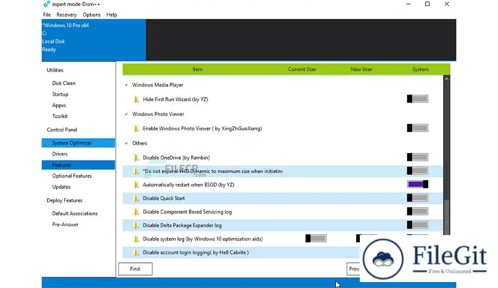Viewport: 498px width, 288px height.
Task: Open the Help menu
Action: click(x=111, y=15)
